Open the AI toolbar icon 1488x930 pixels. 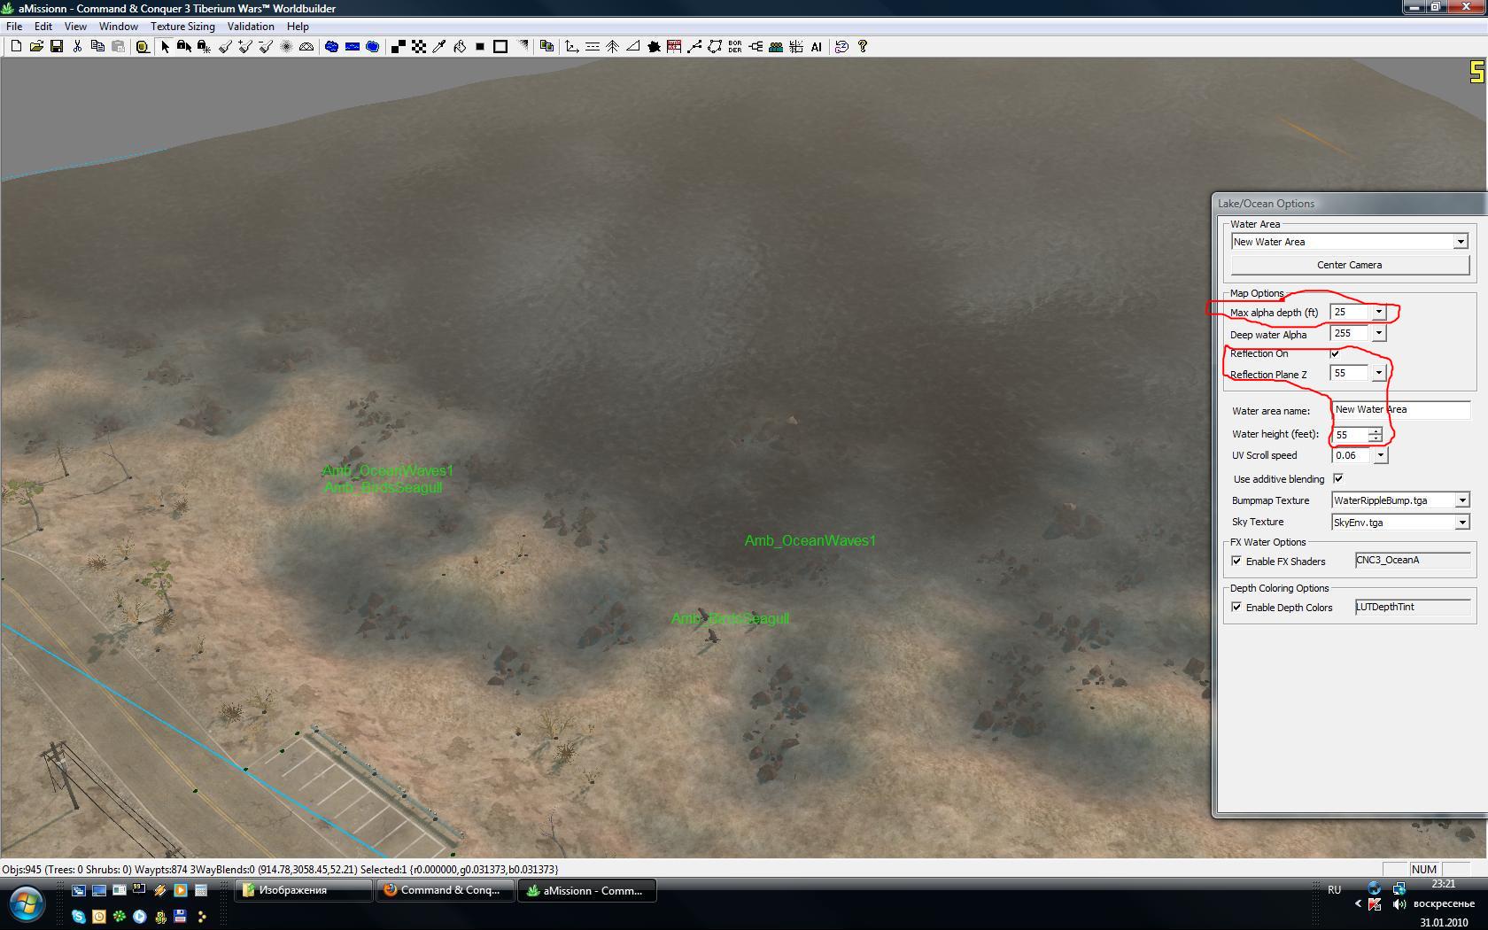817,47
